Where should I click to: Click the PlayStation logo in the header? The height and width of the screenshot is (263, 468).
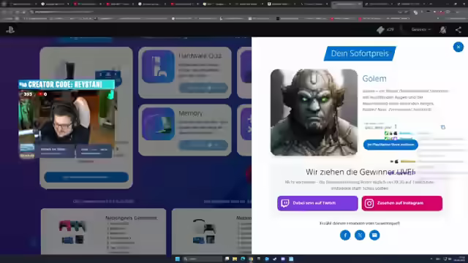click(10, 30)
